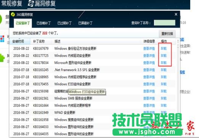Select the Windows 身份验证方法安全更新 description
The image size is (199, 138).
[x=75, y=48]
